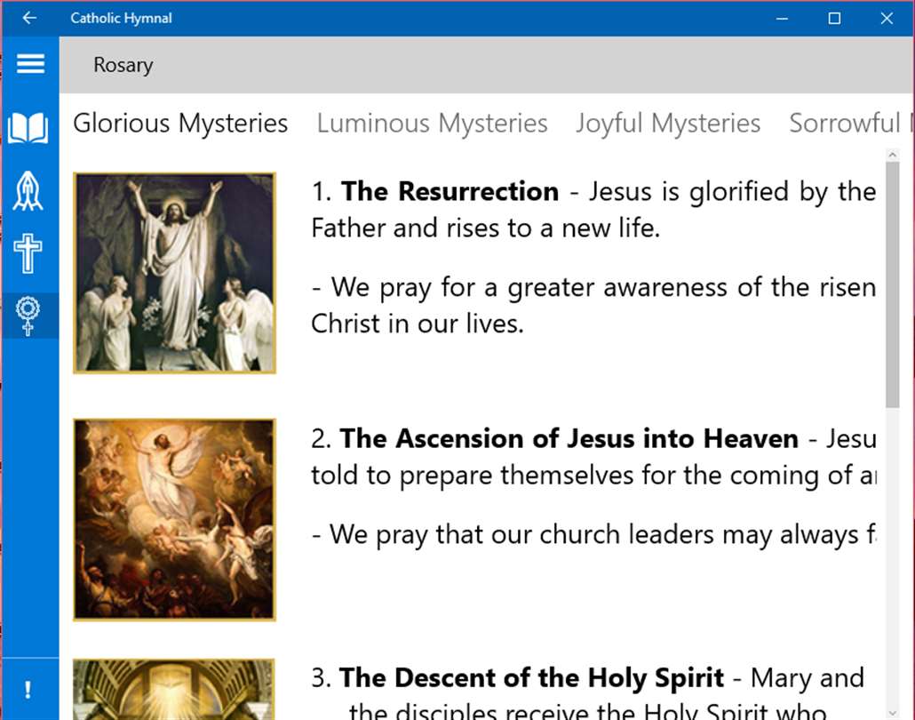Maximize the Catholic Hymnal window
This screenshot has height=720, width=915.
[834, 18]
